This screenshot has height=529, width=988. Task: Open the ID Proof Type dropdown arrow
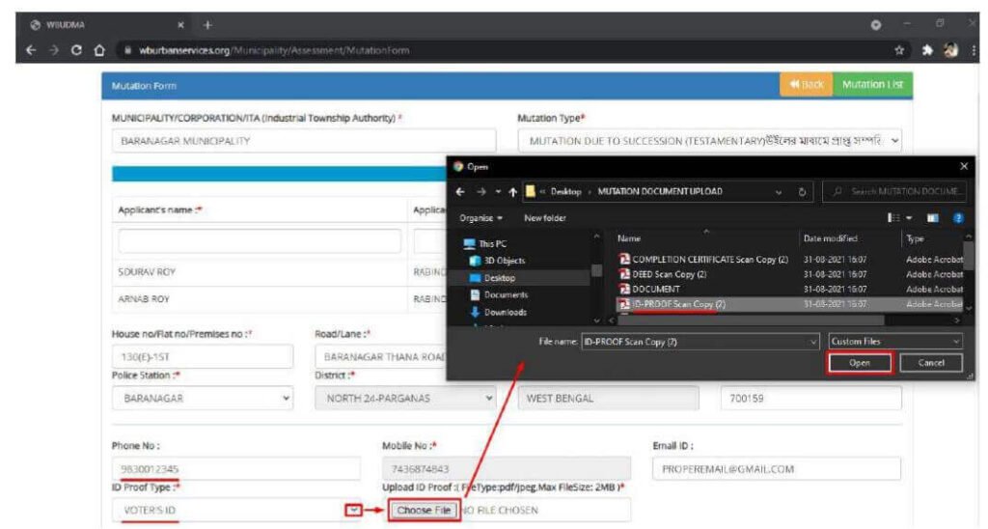[x=353, y=510]
